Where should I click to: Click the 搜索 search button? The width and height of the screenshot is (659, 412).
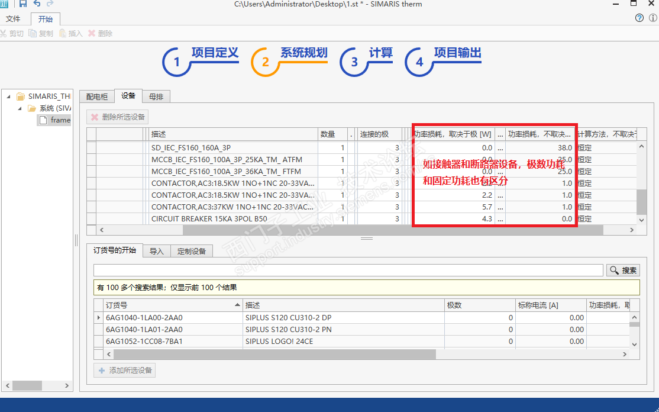click(624, 270)
